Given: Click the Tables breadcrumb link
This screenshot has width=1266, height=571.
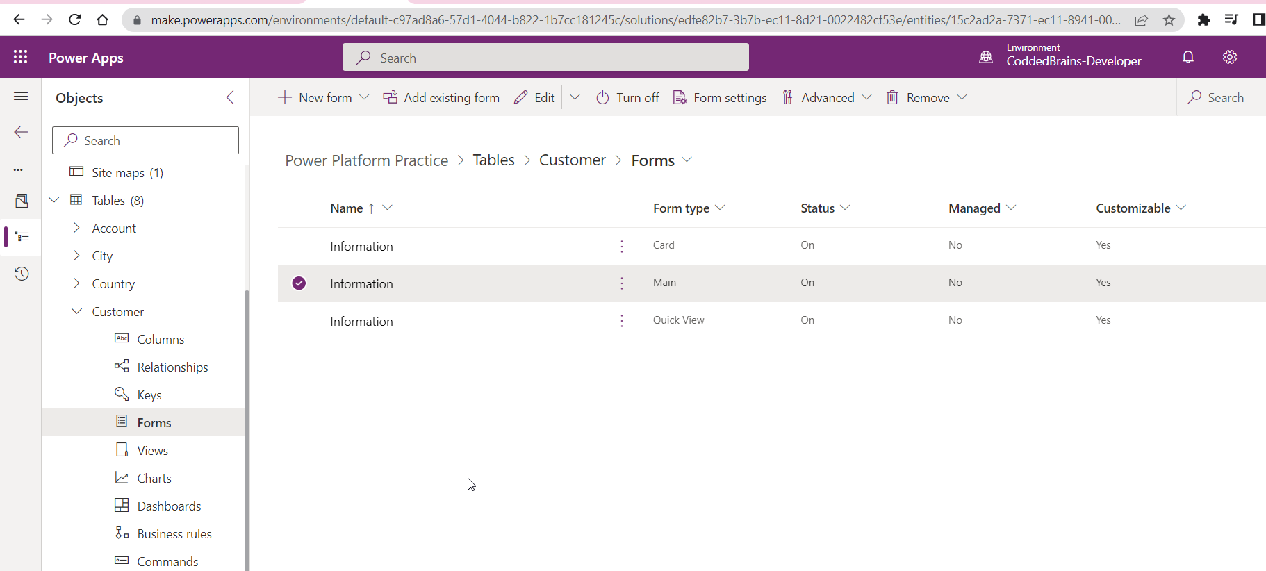Looking at the screenshot, I should coord(493,160).
